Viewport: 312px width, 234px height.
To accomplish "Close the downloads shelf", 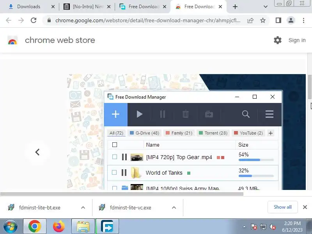I will pyautogui.click(x=305, y=207).
